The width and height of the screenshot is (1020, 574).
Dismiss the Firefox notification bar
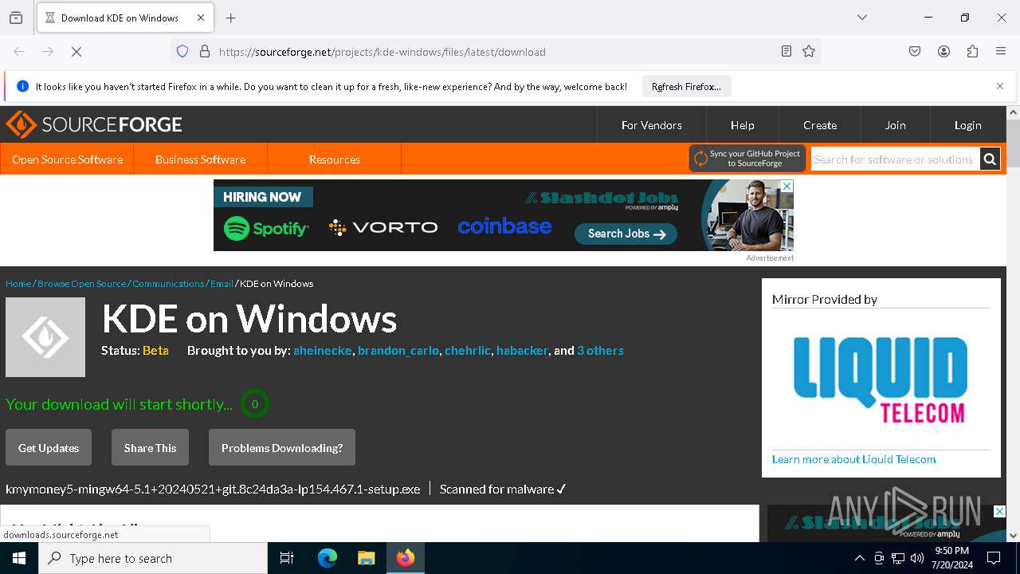(x=1000, y=86)
